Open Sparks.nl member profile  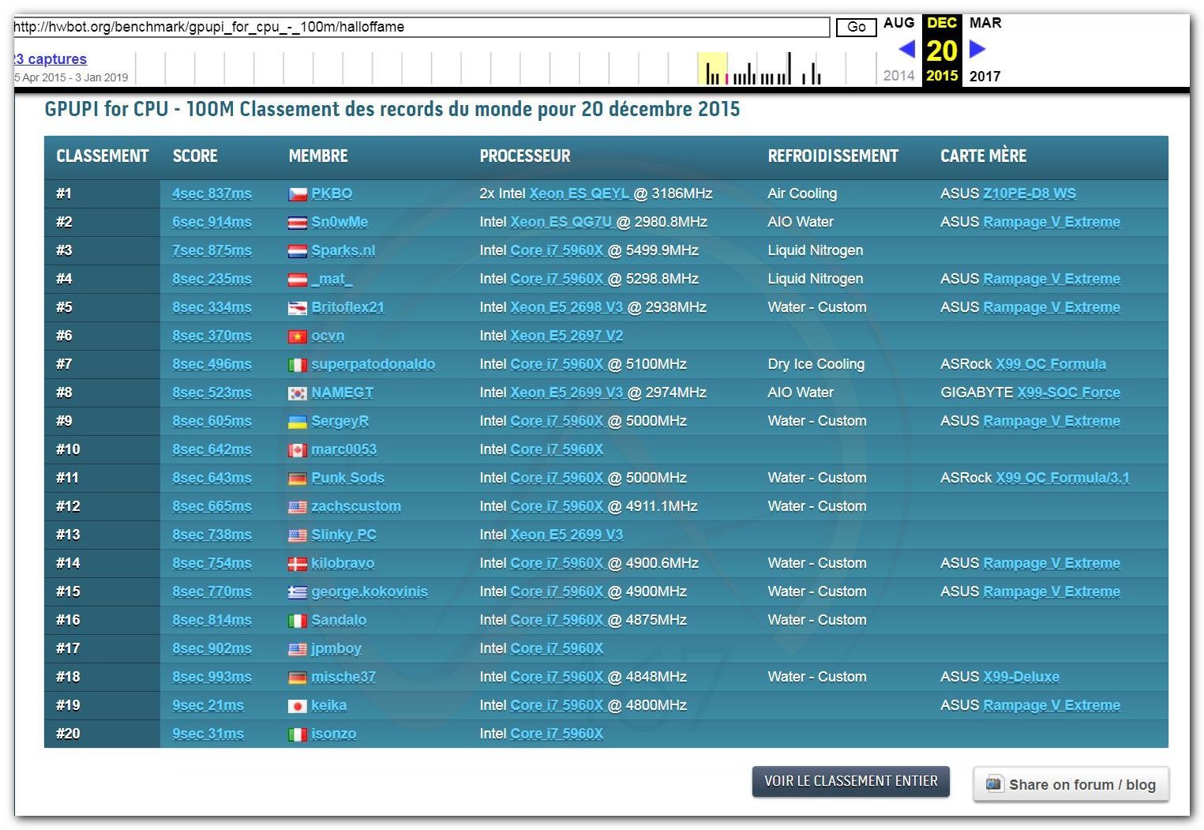tap(343, 250)
